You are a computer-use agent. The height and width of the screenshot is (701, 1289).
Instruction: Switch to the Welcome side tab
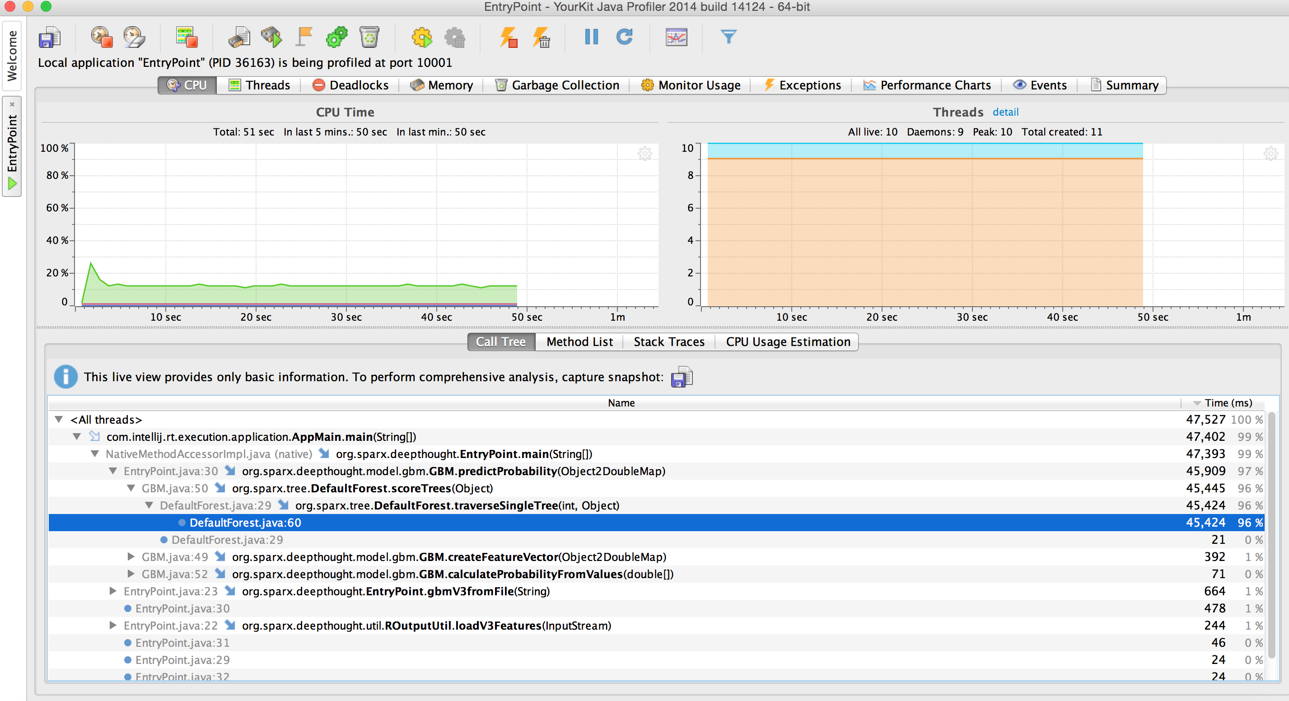point(12,56)
